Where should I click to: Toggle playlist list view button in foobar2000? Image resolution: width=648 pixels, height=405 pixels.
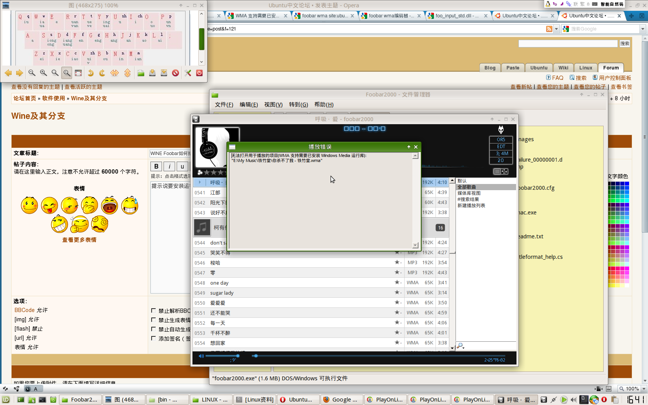point(497,171)
